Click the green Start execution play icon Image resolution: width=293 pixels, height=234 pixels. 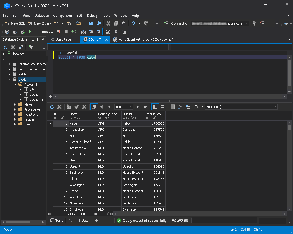[x=30, y=32]
